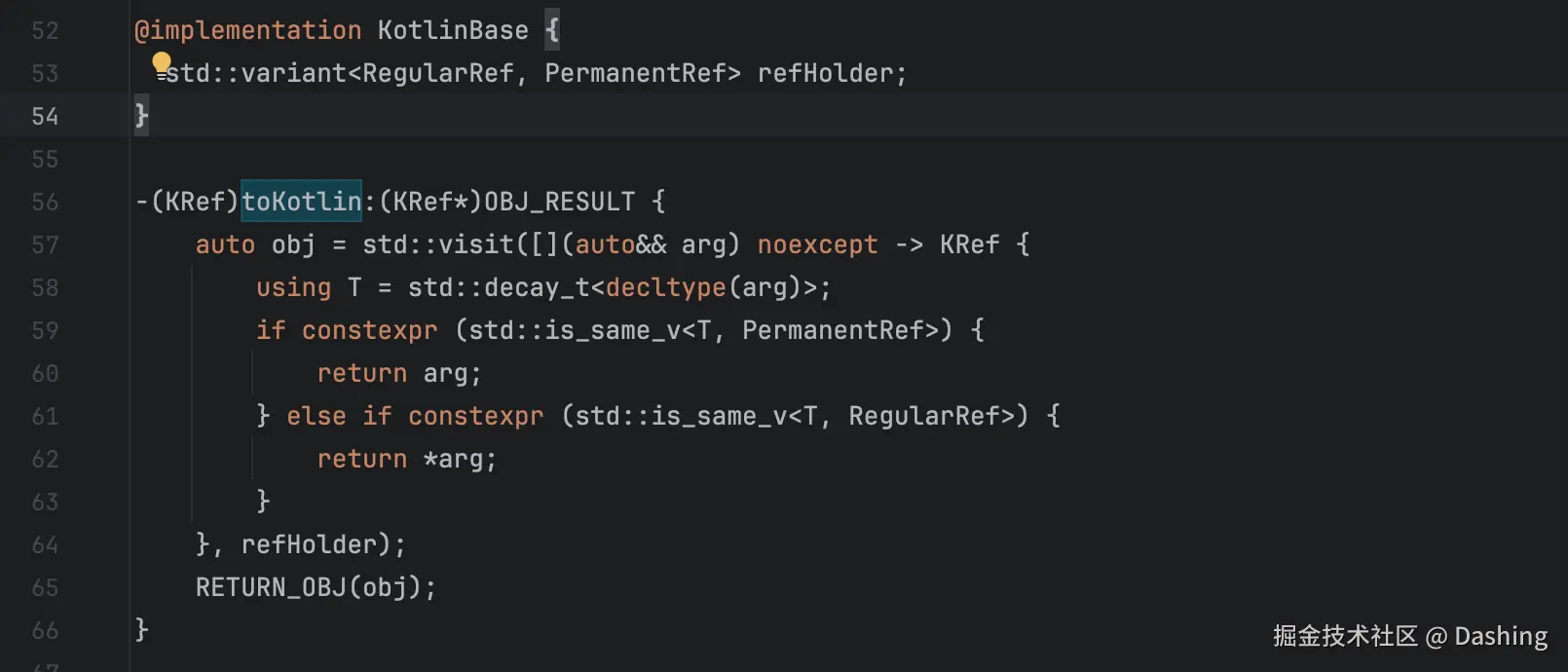Viewport: 1568px width, 672px height.
Task: Click line number 54 in the gutter
Action: (45, 117)
